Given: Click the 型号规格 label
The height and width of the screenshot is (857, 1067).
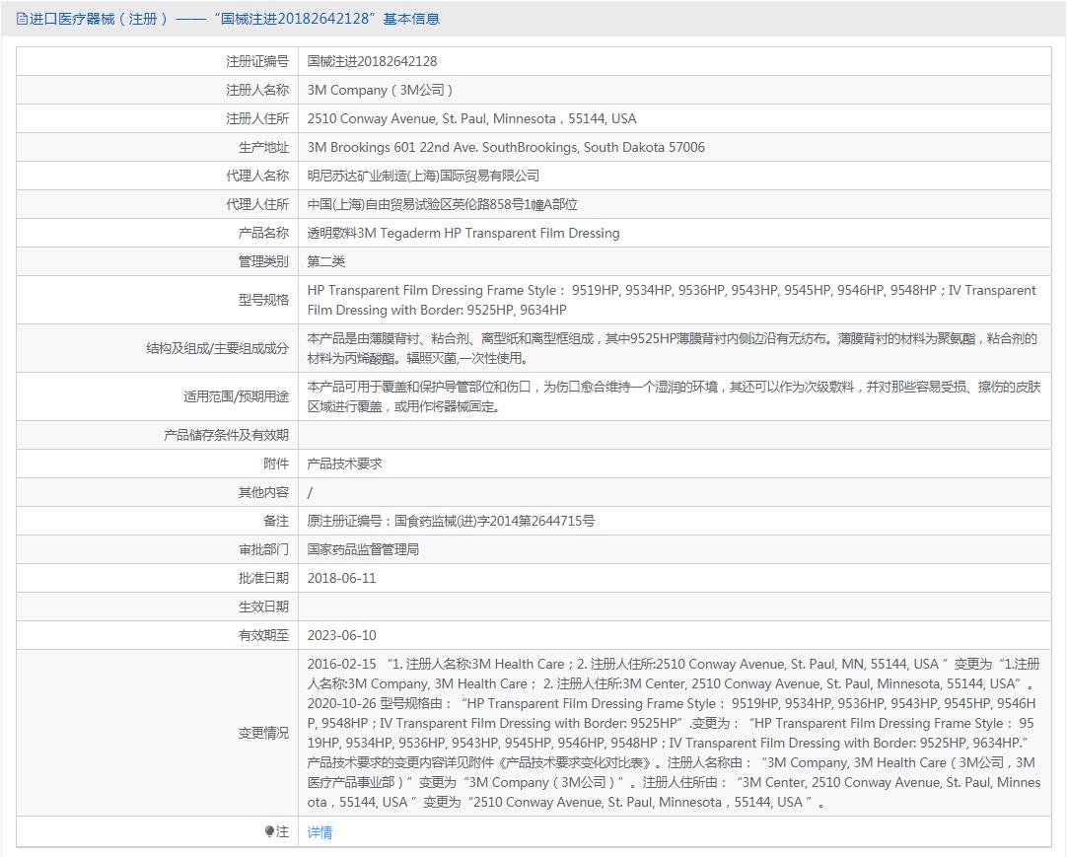Looking at the screenshot, I should tap(263, 300).
